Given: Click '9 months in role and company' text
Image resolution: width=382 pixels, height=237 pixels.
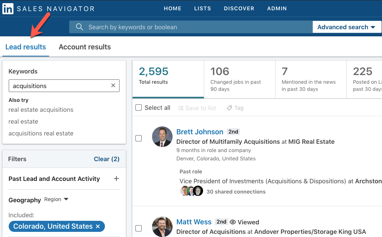Looking at the screenshot, I should 214,150.
